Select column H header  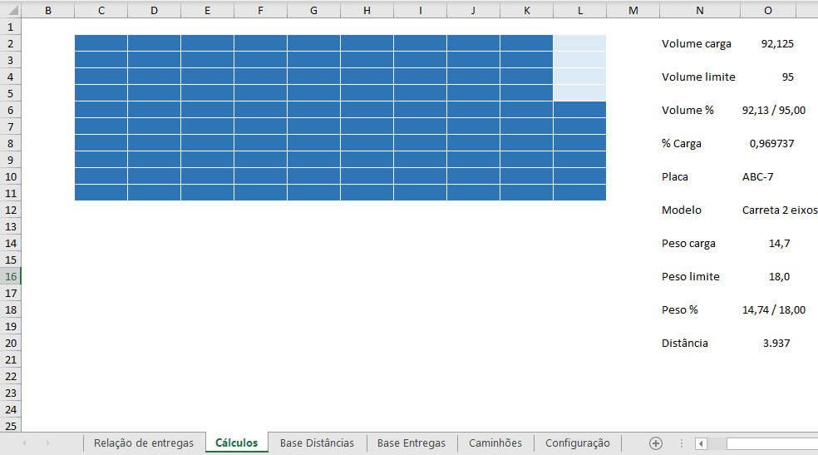coord(367,11)
